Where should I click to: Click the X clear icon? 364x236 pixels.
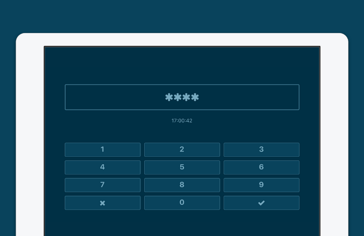103,203
